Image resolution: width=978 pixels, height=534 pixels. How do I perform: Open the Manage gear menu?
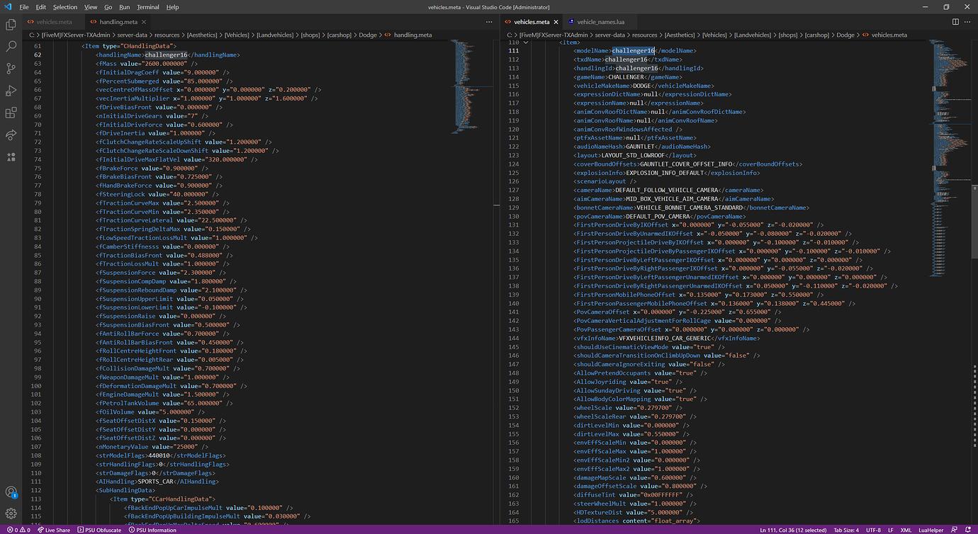coord(11,513)
